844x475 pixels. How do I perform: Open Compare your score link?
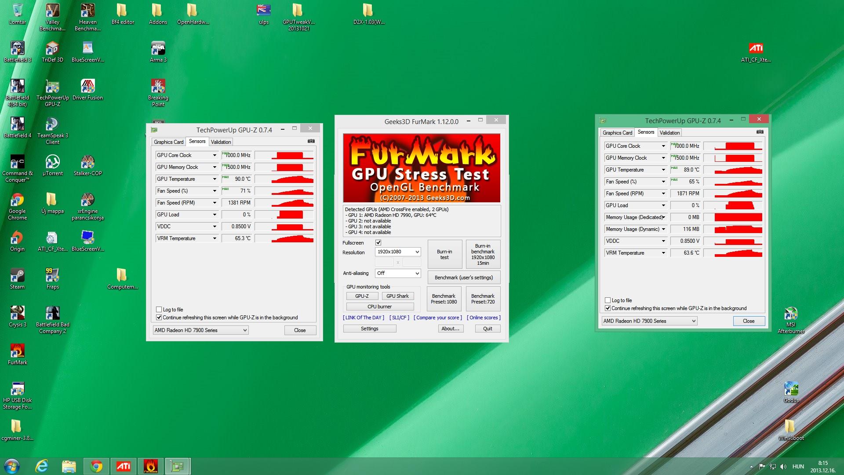coord(438,318)
